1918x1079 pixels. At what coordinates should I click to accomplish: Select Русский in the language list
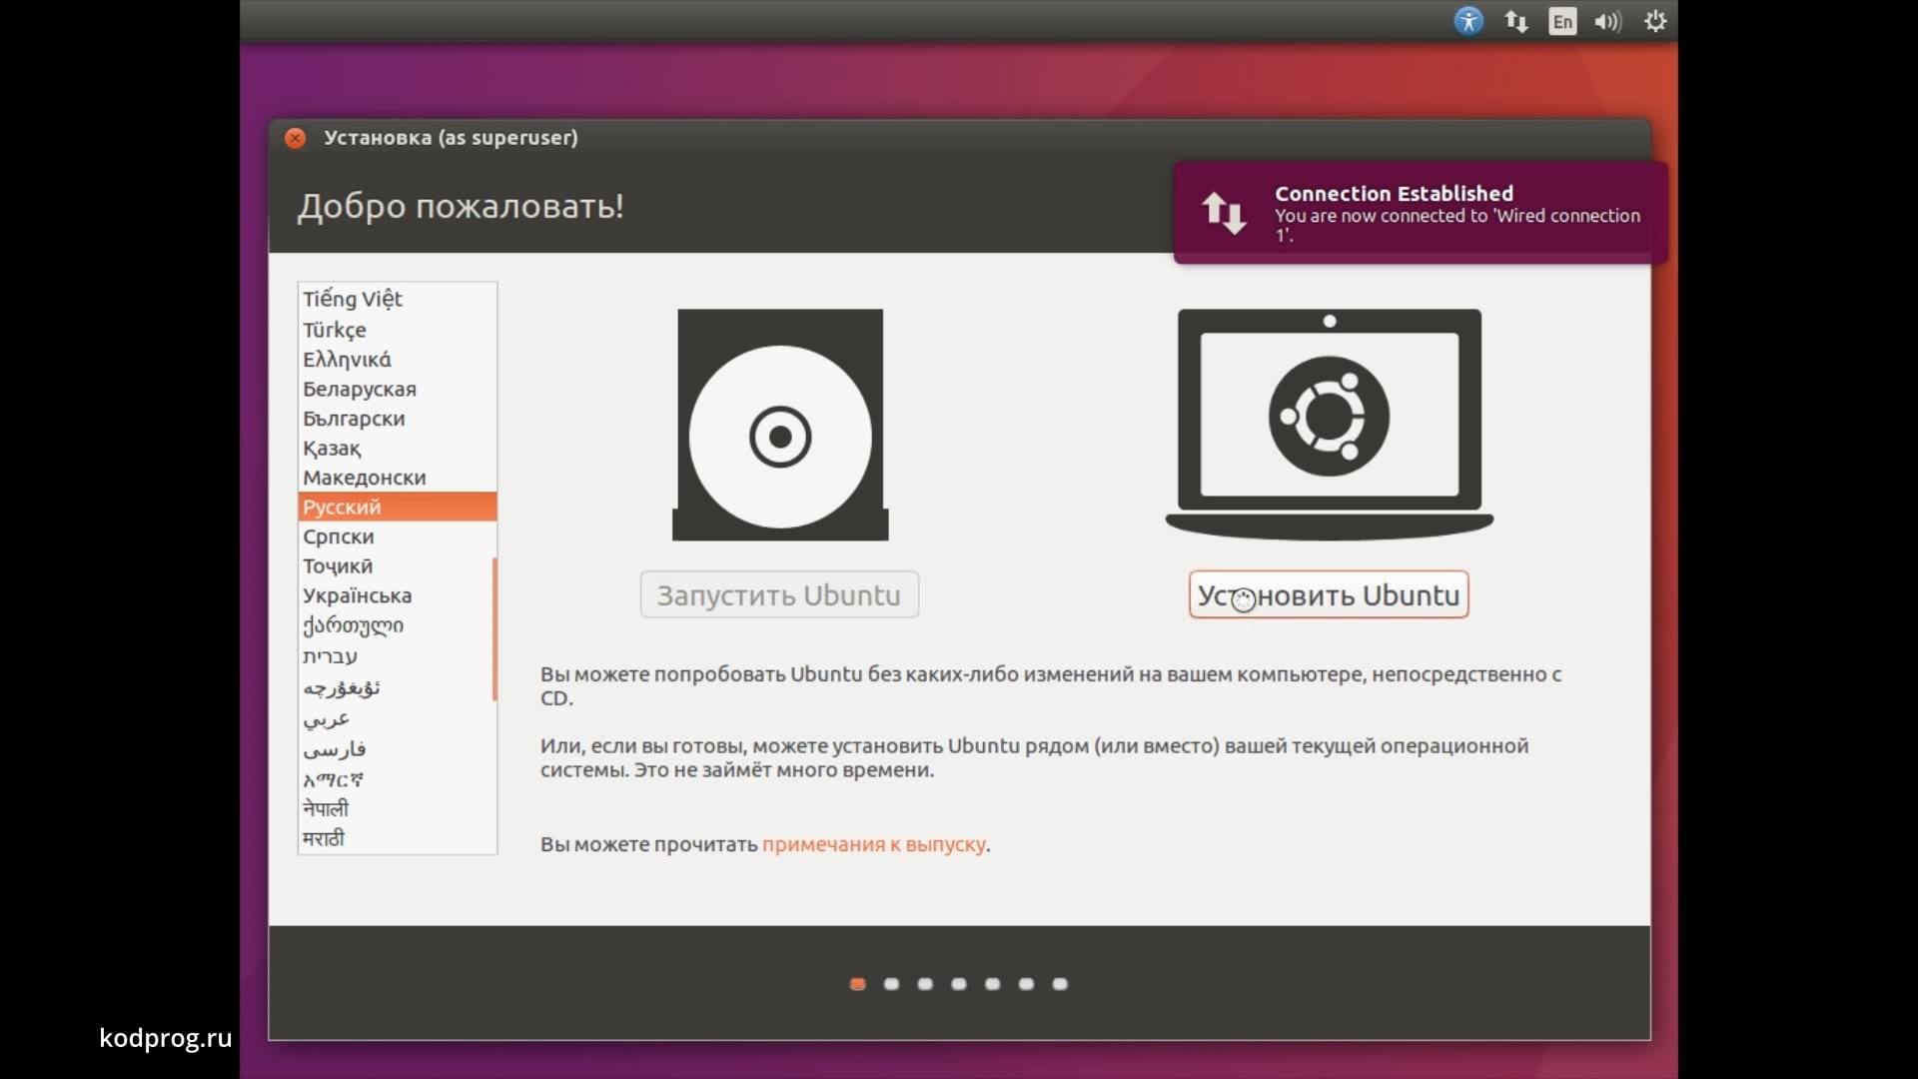click(x=398, y=507)
